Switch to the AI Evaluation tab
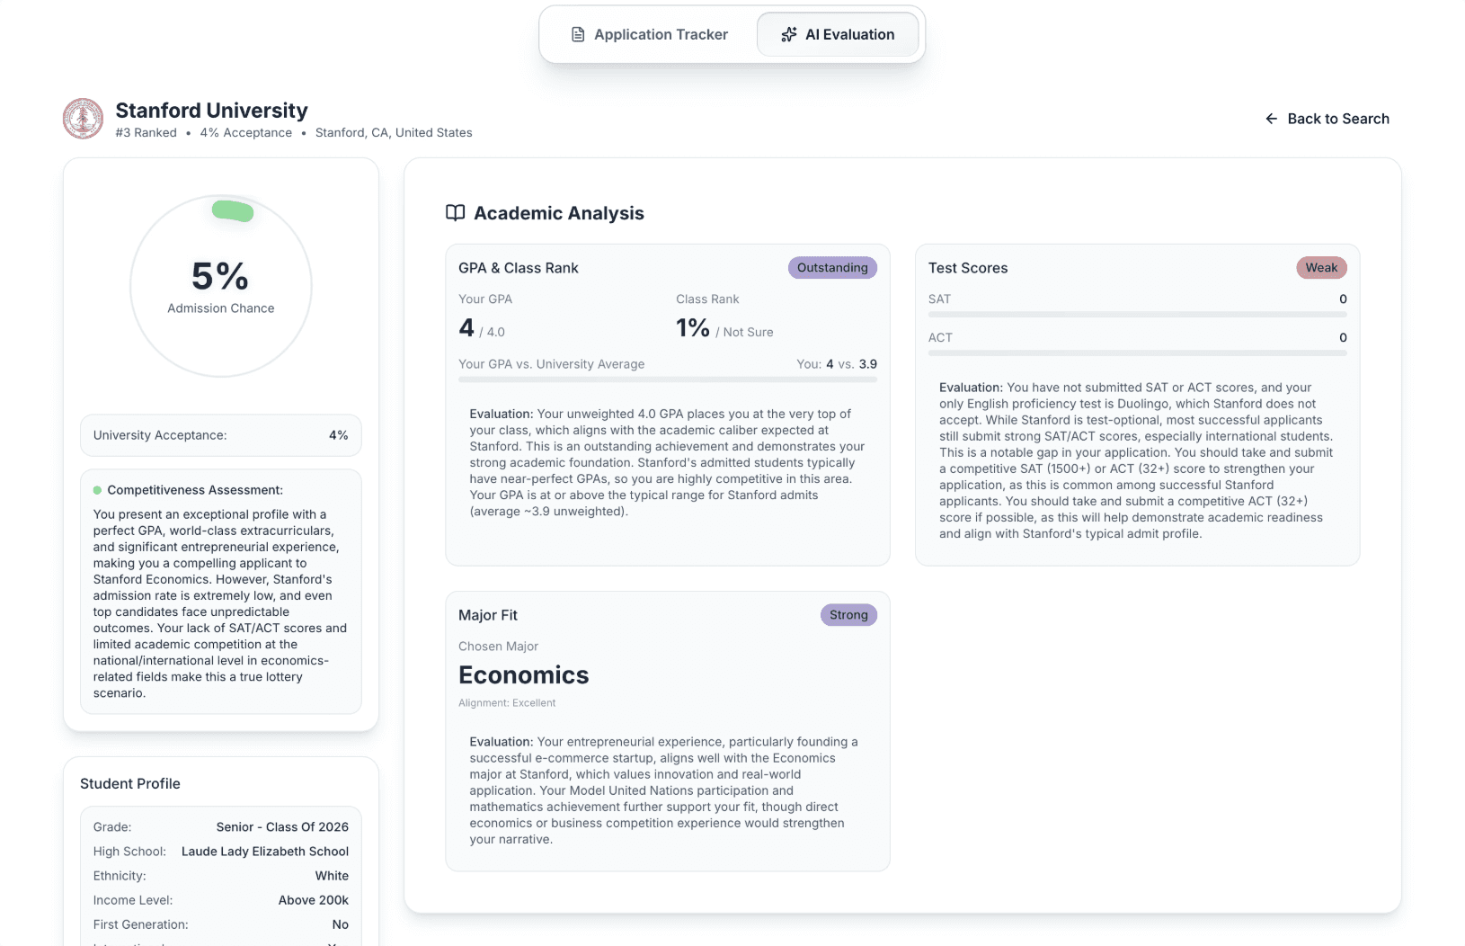 point(838,34)
